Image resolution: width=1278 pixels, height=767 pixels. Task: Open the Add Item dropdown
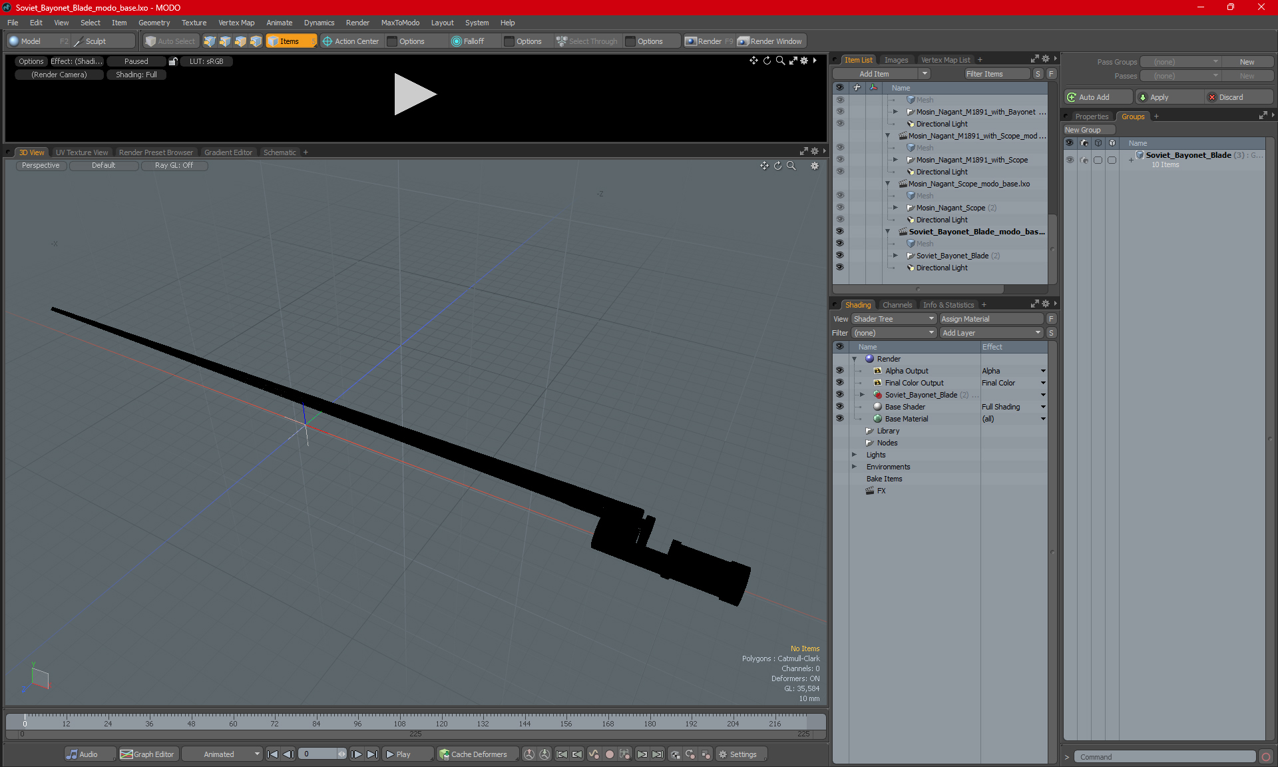[881, 74]
